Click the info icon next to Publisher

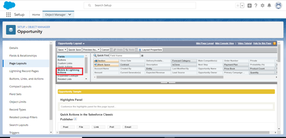(75, 119)
